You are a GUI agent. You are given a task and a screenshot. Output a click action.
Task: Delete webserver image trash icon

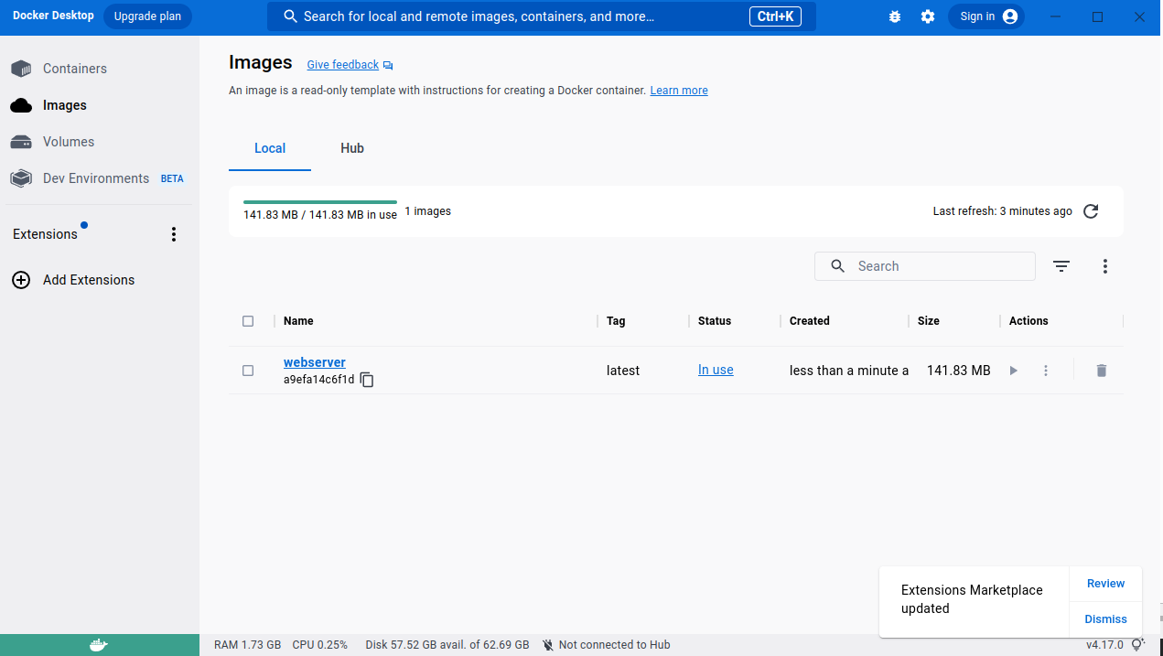coord(1102,371)
